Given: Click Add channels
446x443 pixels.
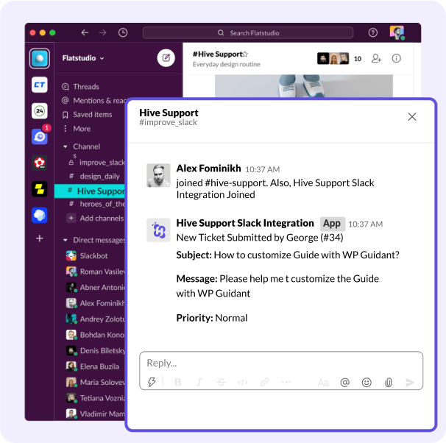Looking at the screenshot, I should (96, 218).
